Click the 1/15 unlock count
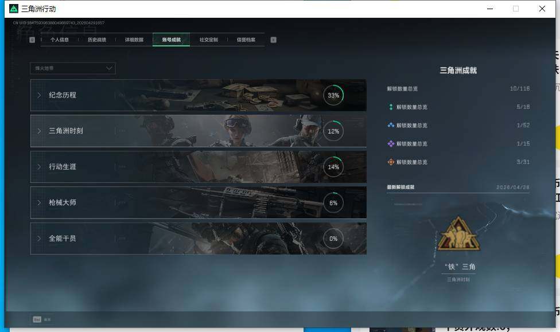 coord(523,143)
